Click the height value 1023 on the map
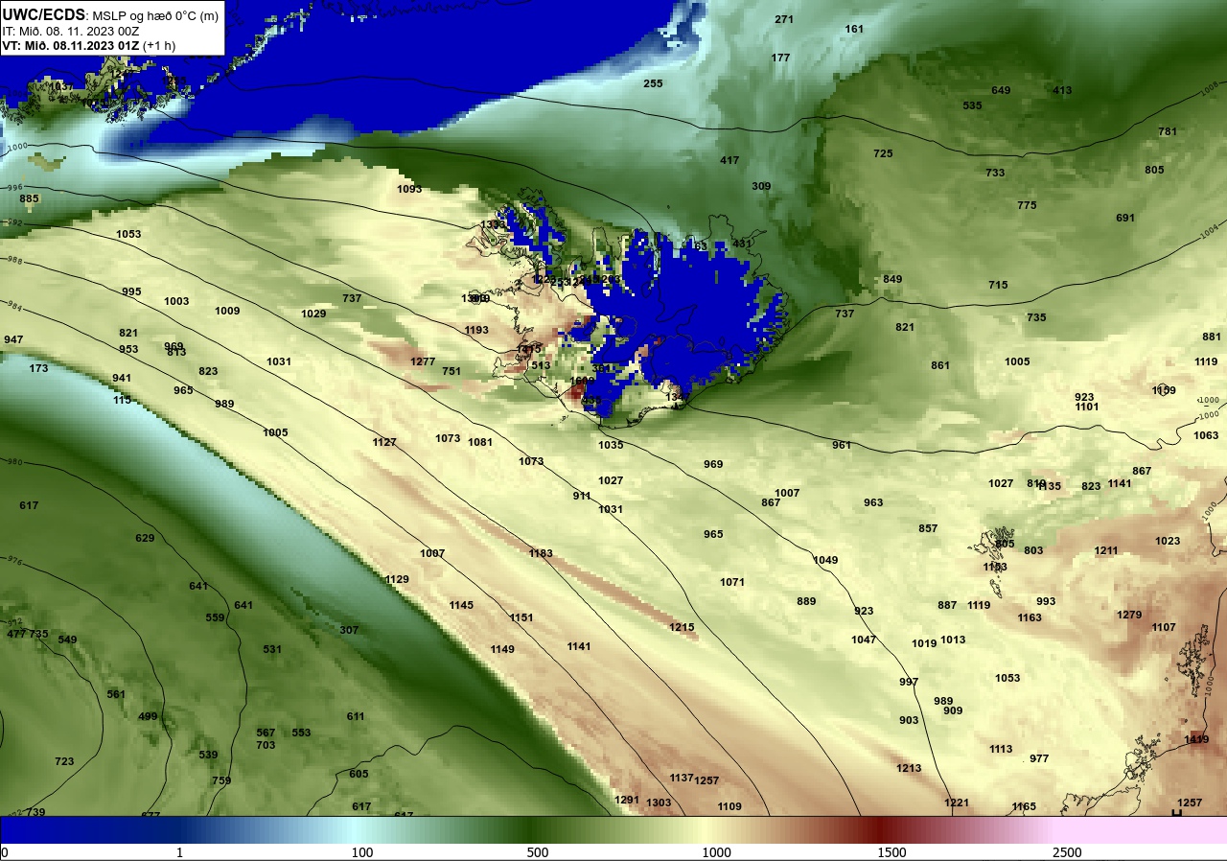The image size is (1227, 861). (1168, 541)
